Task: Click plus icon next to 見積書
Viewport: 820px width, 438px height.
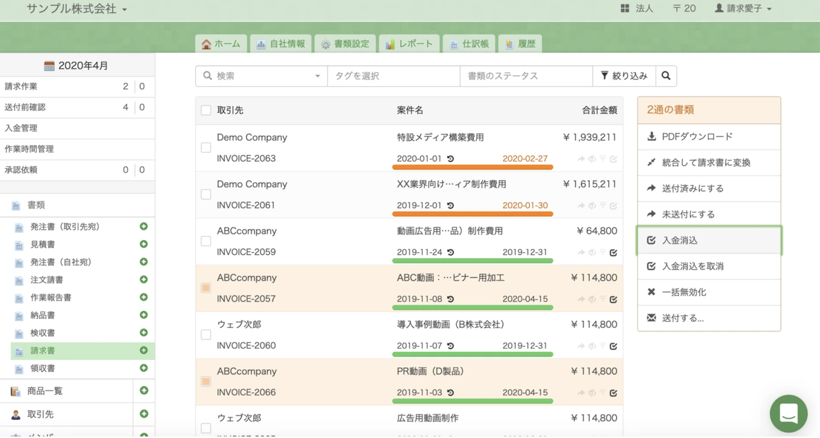Action: point(144,244)
